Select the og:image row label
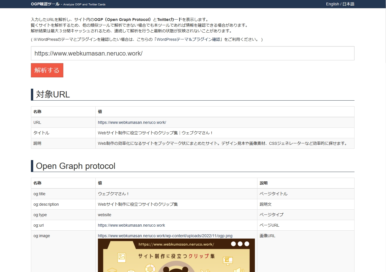This screenshot has width=386, height=272. tap(42, 236)
